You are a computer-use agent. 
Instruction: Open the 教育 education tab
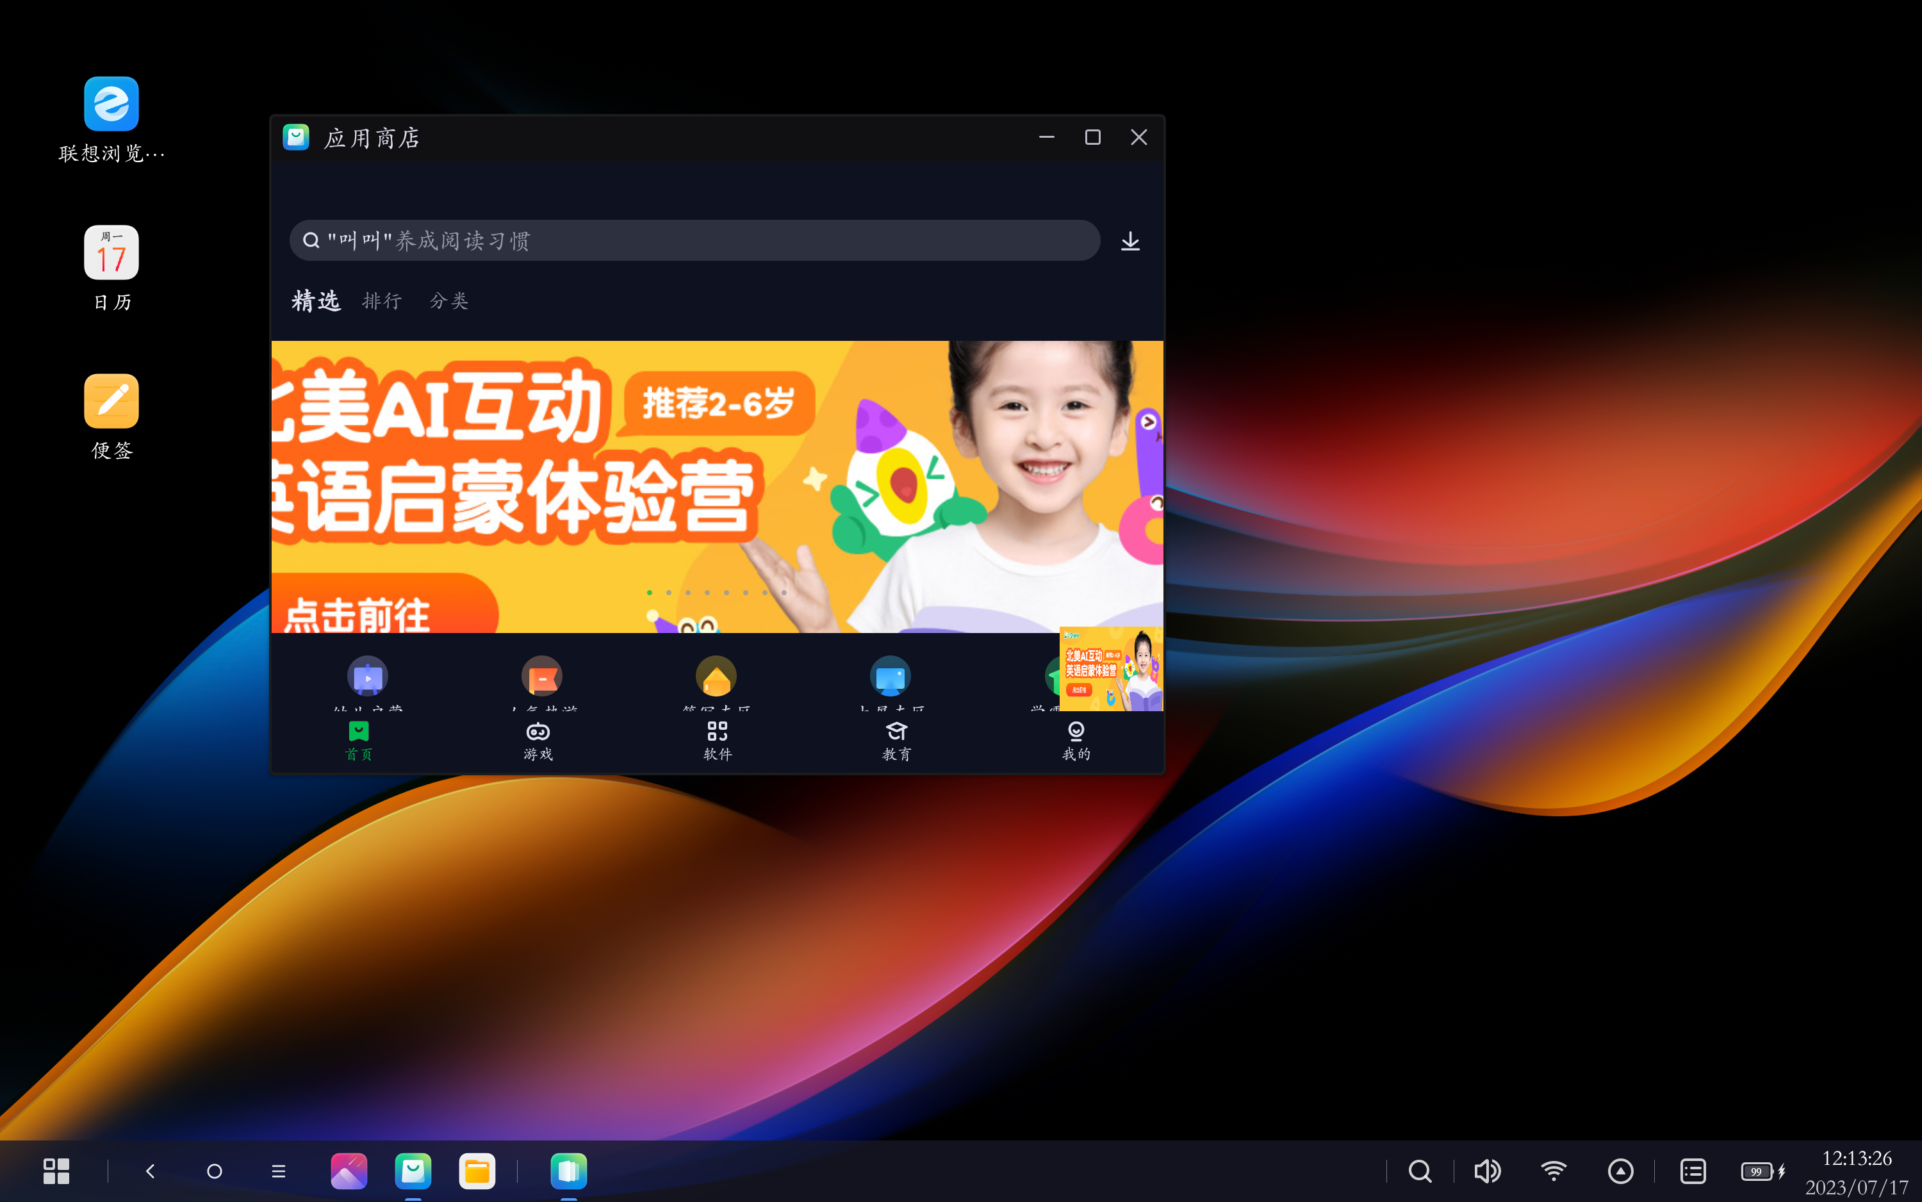(x=897, y=741)
